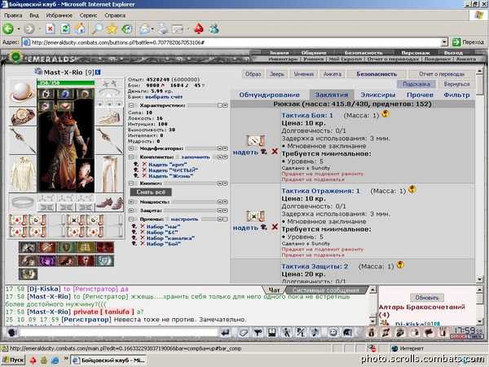The image size is (489, 367).
Task: Click the Обновить button
Action: pos(427,298)
